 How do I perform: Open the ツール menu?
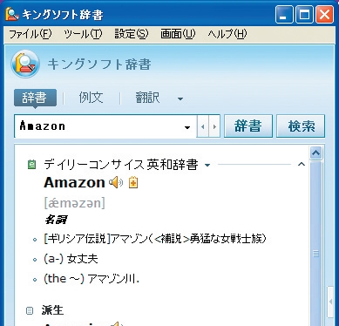click(x=83, y=34)
